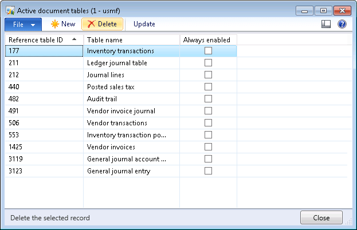Select the Vendor invoice journal row

(121, 111)
